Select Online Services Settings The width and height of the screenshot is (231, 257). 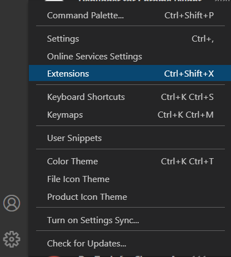130,57
